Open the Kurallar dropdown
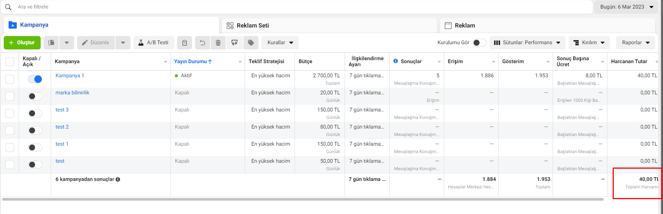Image resolution: width=663 pixels, height=214 pixels. (280, 43)
